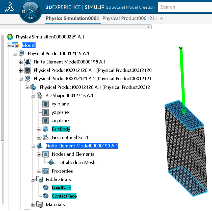
Task: Collapse the tree panel with arrow
Action: 149,27
